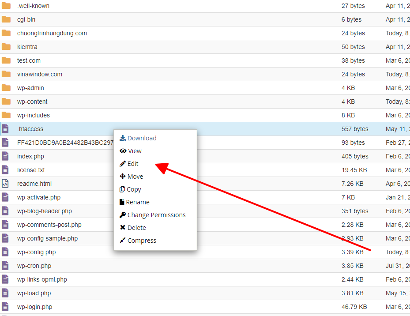Choose Delete from the context menu
The image size is (410, 316).
[133, 228]
